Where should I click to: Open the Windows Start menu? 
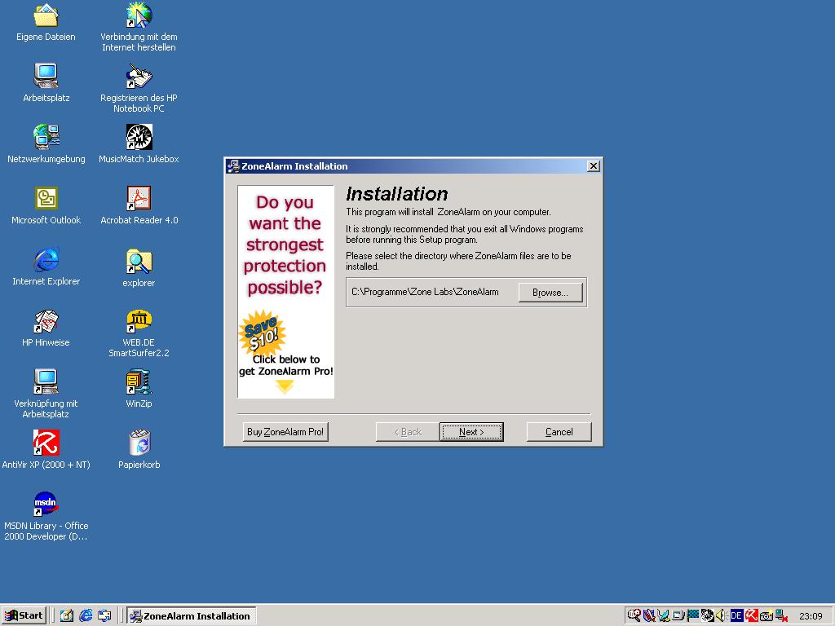point(24,616)
